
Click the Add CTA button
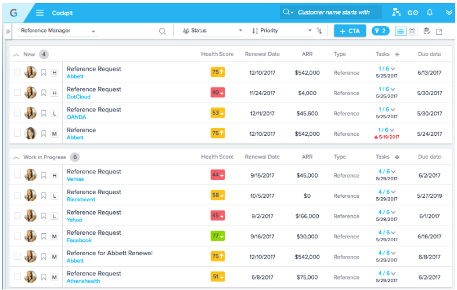350,31
